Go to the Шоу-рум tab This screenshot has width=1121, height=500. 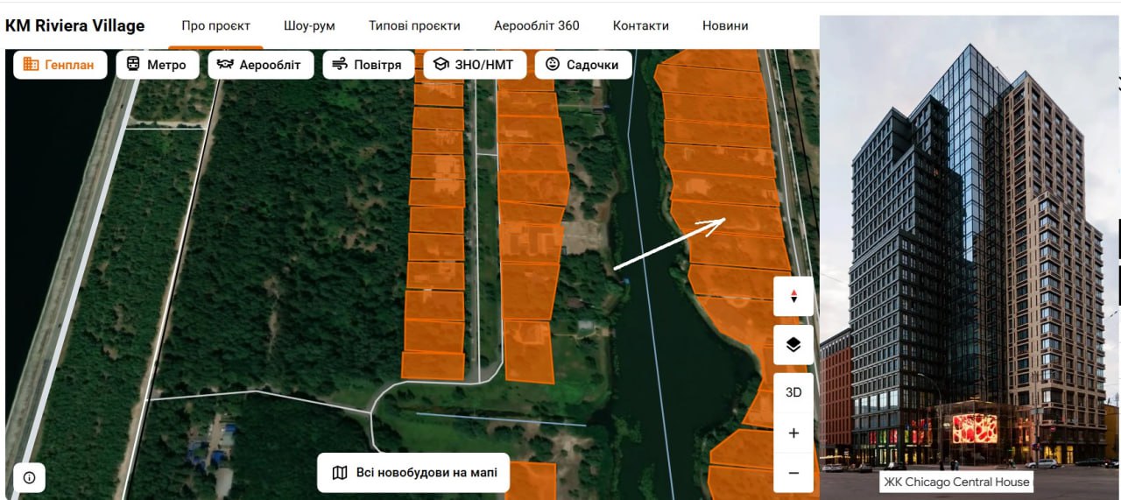(x=309, y=25)
